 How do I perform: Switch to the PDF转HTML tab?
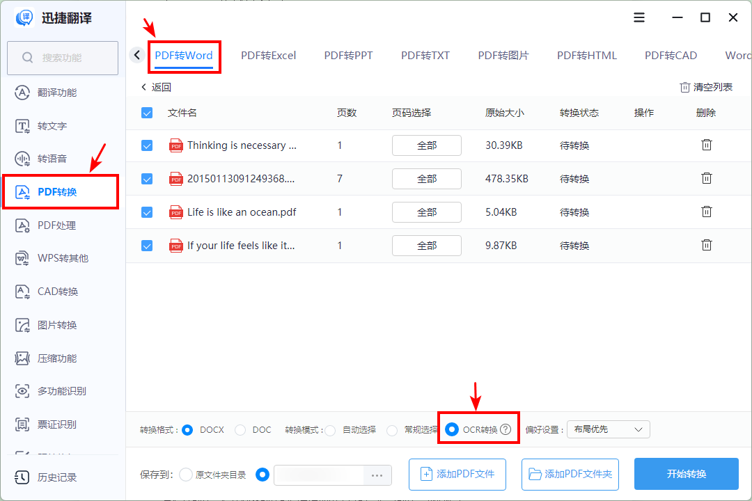587,56
